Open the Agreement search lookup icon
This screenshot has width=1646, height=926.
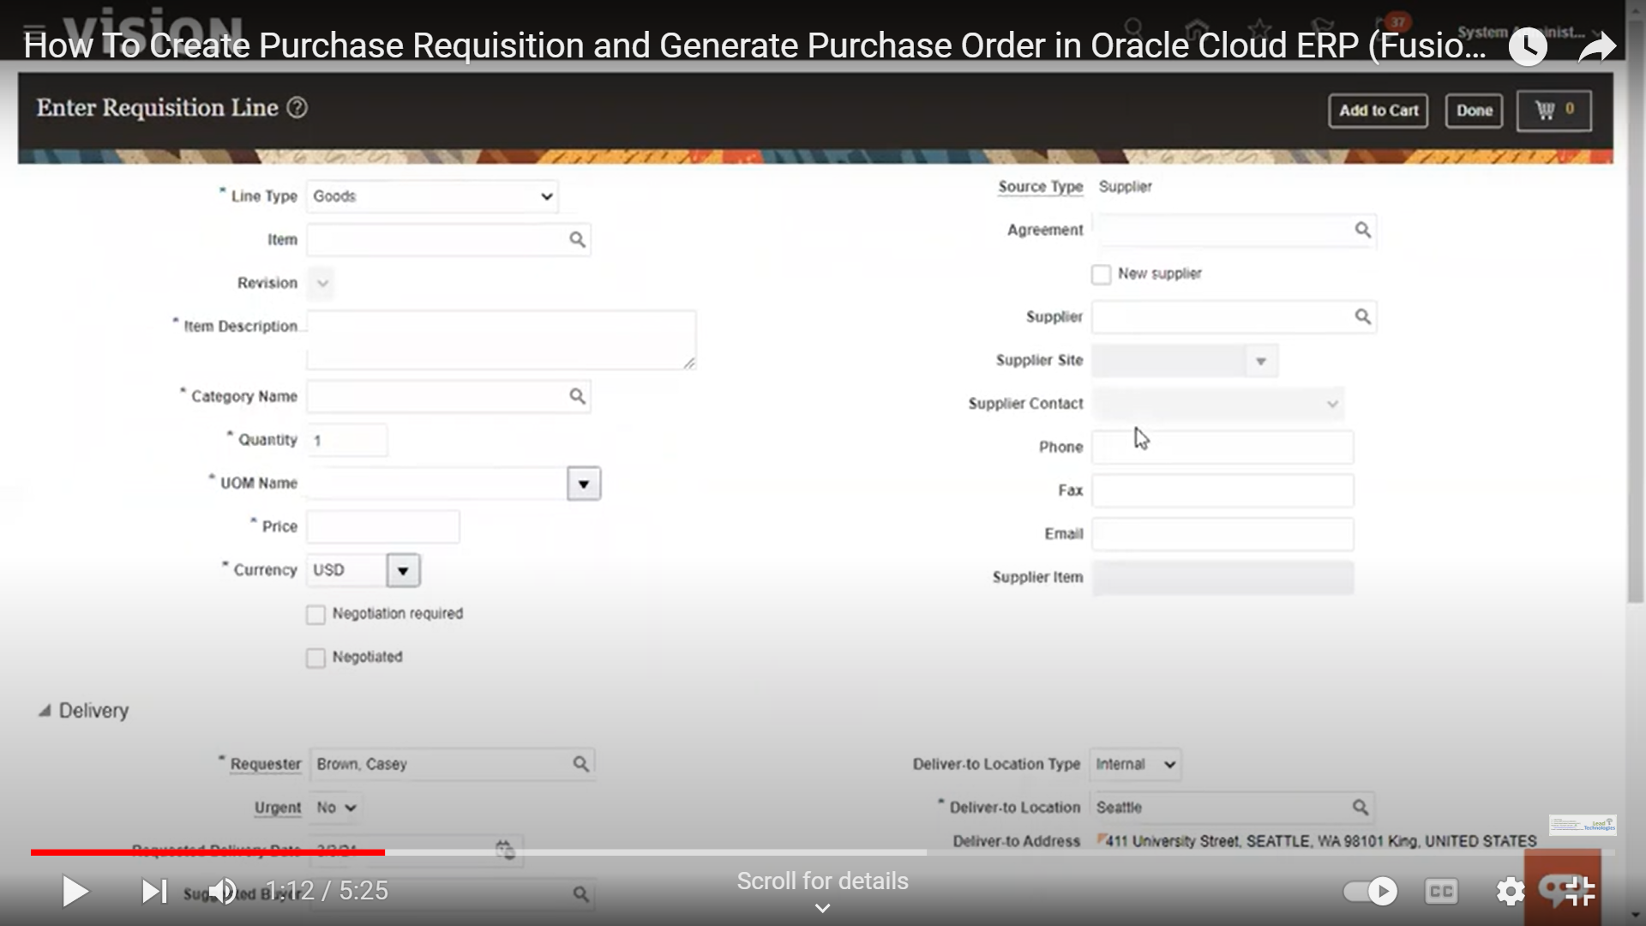click(1362, 230)
